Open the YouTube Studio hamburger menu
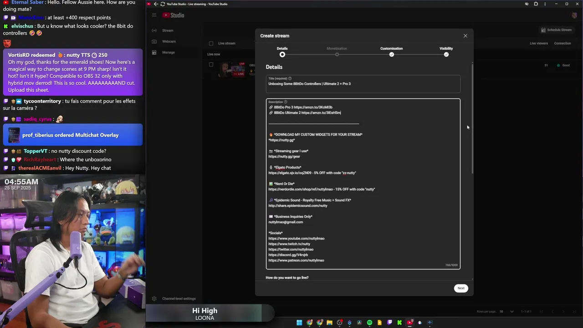 [154, 15]
